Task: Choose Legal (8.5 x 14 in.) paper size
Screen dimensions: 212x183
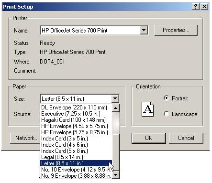Action: tap(76, 157)
